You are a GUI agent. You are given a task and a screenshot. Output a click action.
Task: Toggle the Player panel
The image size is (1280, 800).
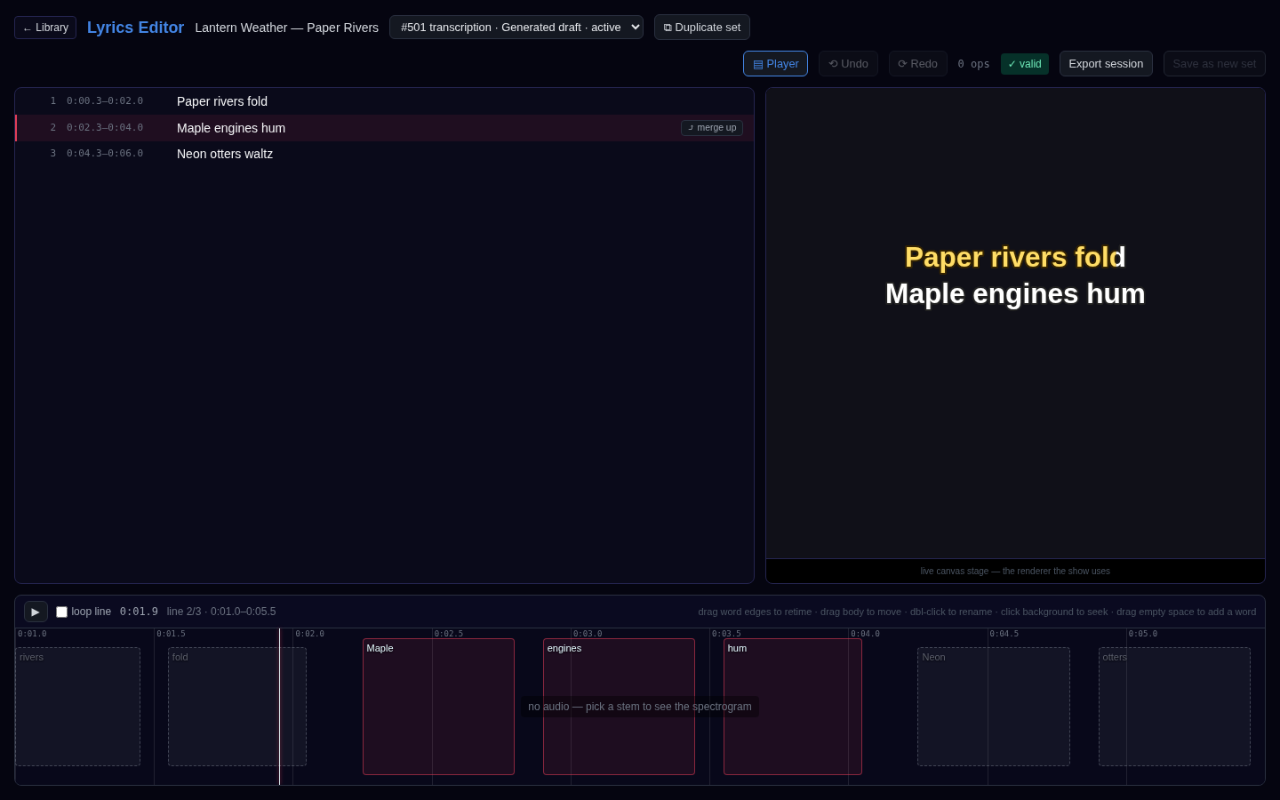775,64
